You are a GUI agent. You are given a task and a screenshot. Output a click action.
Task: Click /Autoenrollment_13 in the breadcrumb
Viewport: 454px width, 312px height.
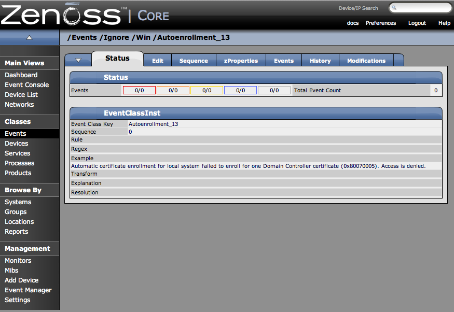(x=191, y=38)
